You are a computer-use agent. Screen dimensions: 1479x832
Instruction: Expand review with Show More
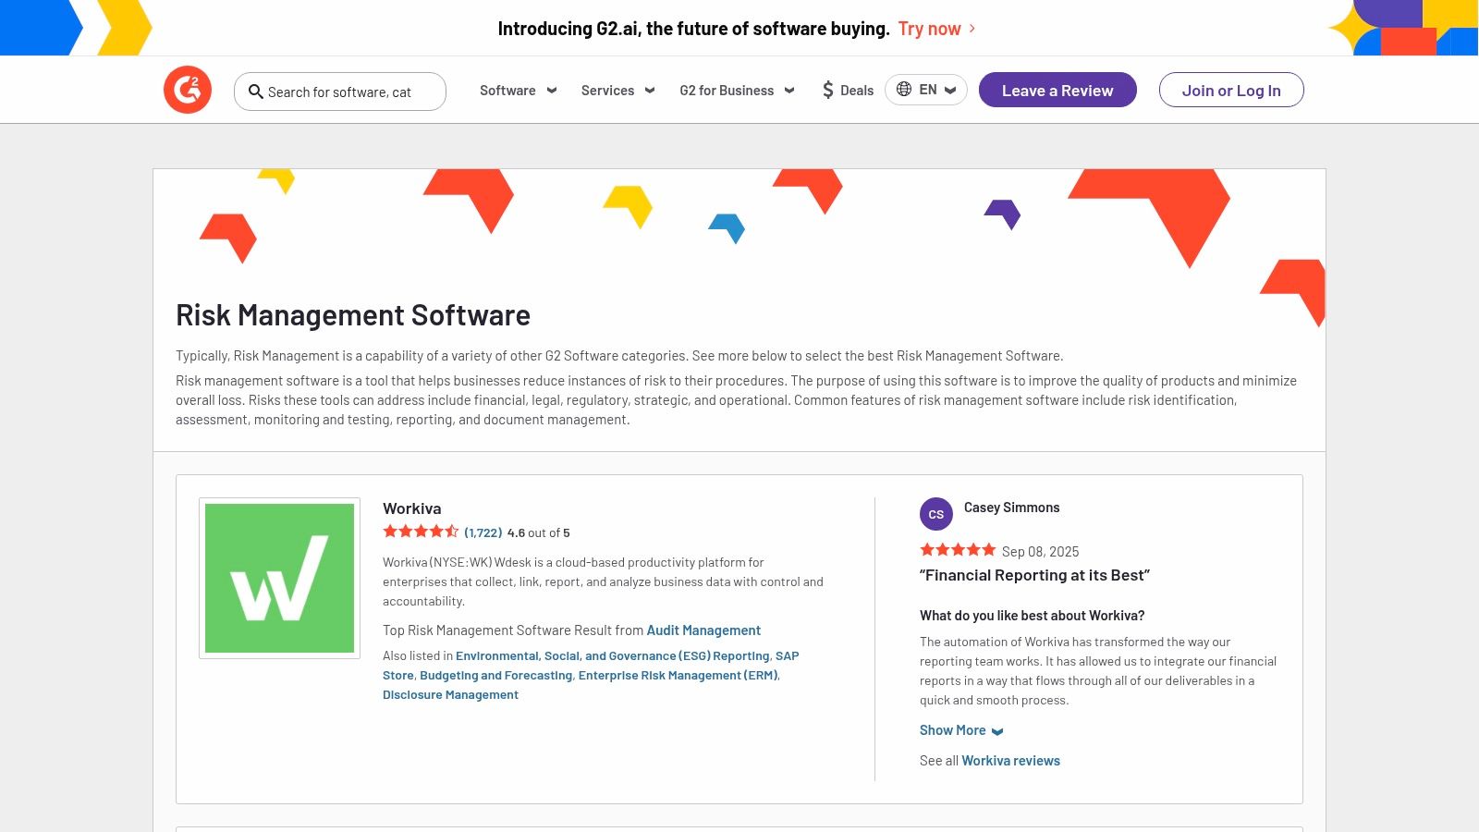pos(960,730)
